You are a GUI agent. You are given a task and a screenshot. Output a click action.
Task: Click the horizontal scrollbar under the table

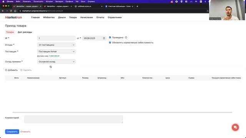[x=122, y=112]
